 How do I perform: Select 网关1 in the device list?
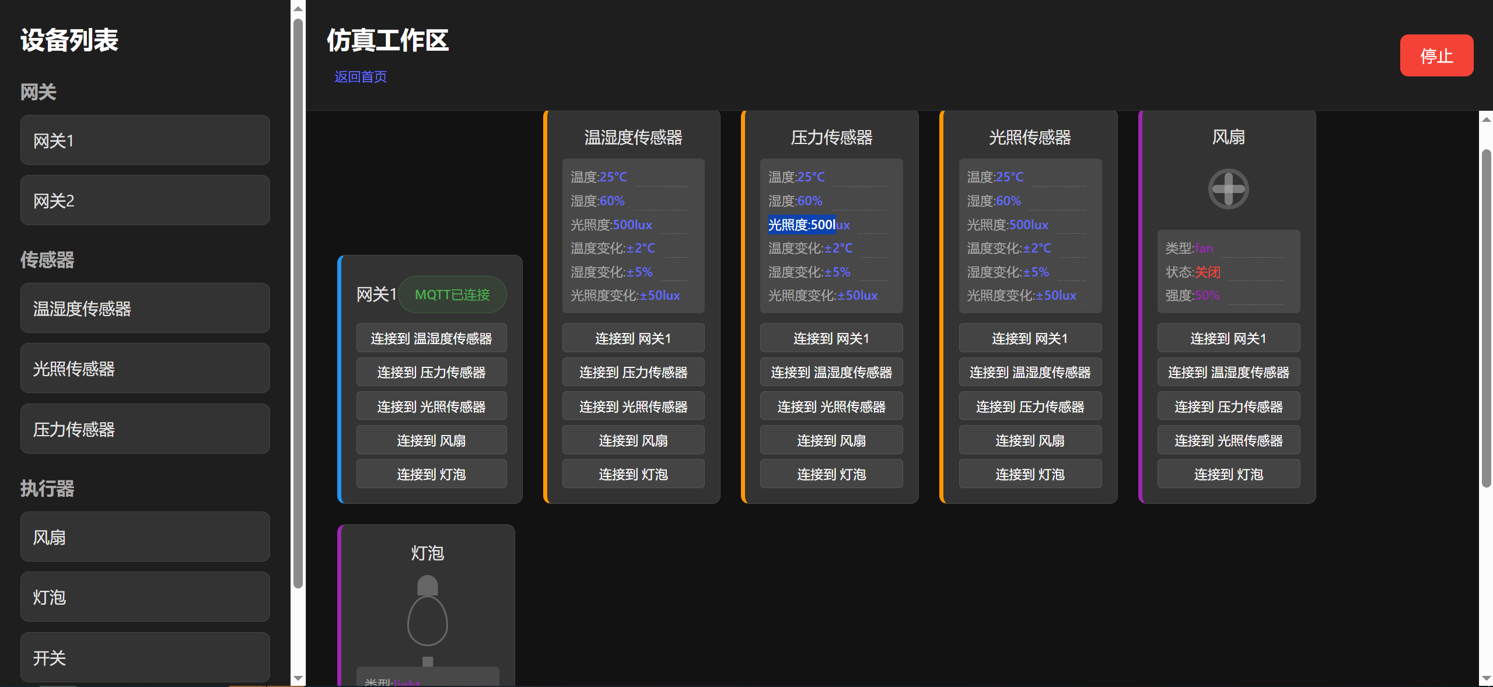pyautogui.click(x=145, y=141)
